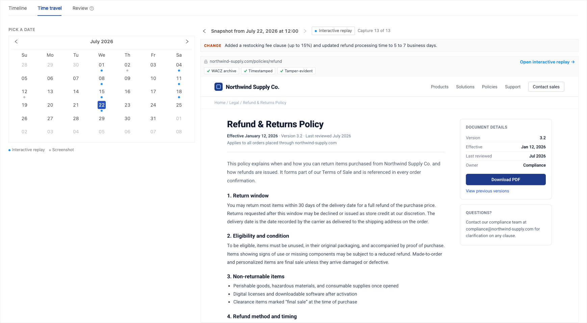Select July 31 in the calendar

(153, 118)
